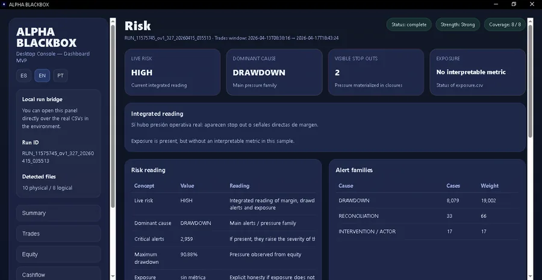Viewport: 542px width, 280px height.
Task: Click the 'No interpretable metric' text
Action: 471,72
